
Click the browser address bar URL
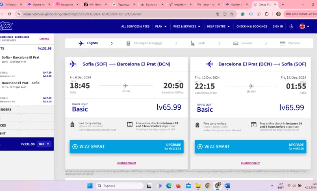[x=82, y=14]
